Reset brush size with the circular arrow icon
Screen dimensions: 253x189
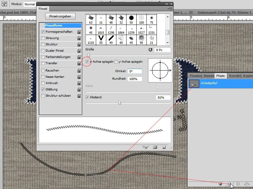coord(151,50)
